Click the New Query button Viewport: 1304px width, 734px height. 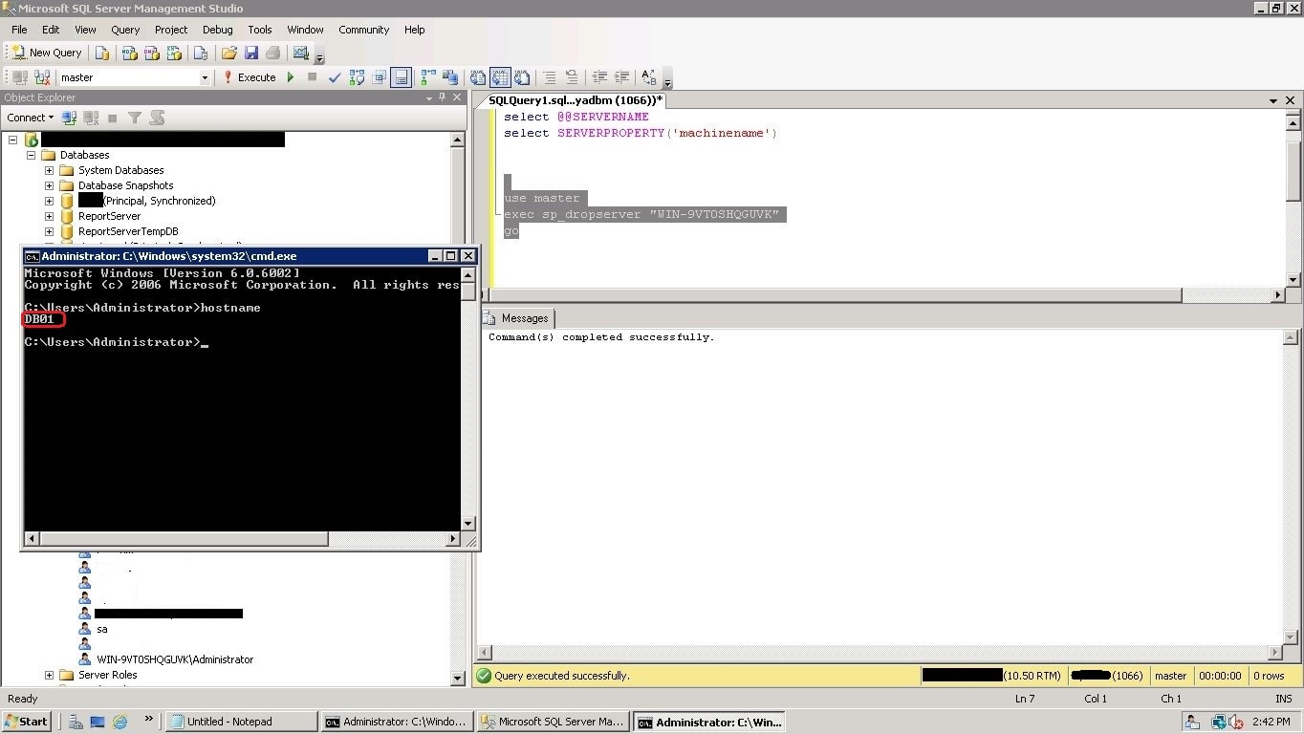click(47, 53)
